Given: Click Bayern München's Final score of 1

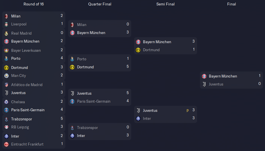Looking at the screenshot, I should click(260, 76).
